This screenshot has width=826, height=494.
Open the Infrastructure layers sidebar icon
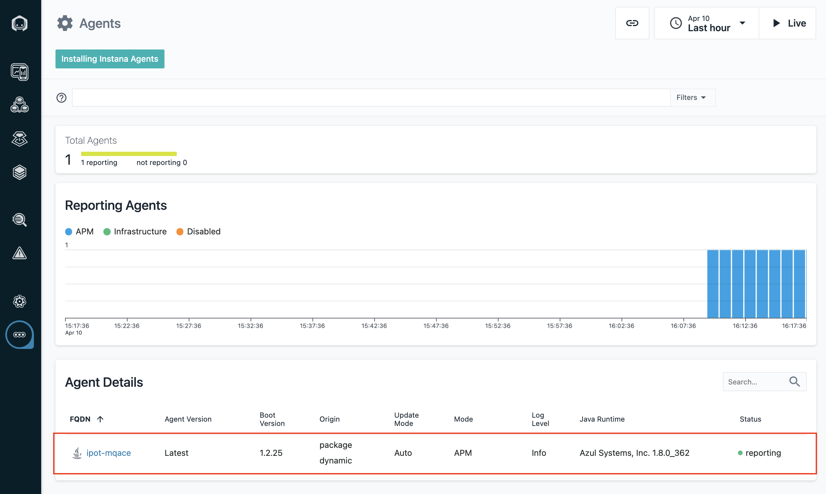coord(19,172)
